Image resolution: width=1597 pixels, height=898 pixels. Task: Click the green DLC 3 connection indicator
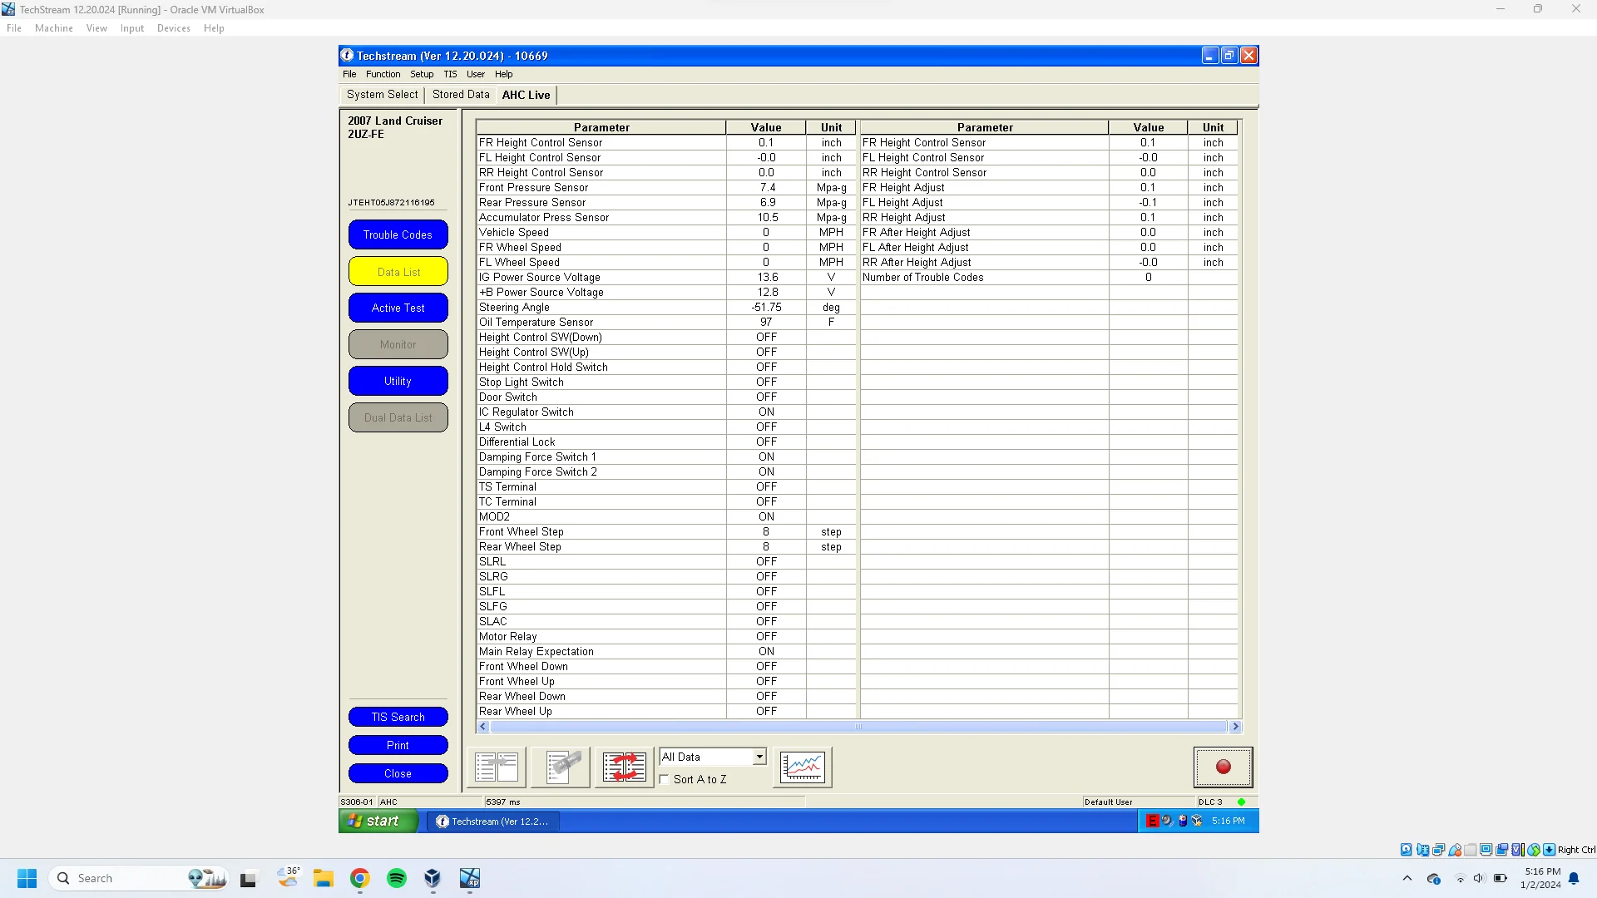1241,802
